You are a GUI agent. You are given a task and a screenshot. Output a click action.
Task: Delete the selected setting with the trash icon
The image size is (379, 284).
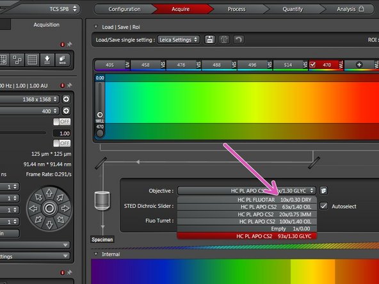point(224,40)
